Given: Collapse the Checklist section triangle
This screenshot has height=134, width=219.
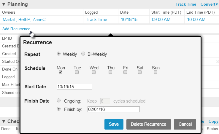Looking at the screenshot, I should 4,121.
